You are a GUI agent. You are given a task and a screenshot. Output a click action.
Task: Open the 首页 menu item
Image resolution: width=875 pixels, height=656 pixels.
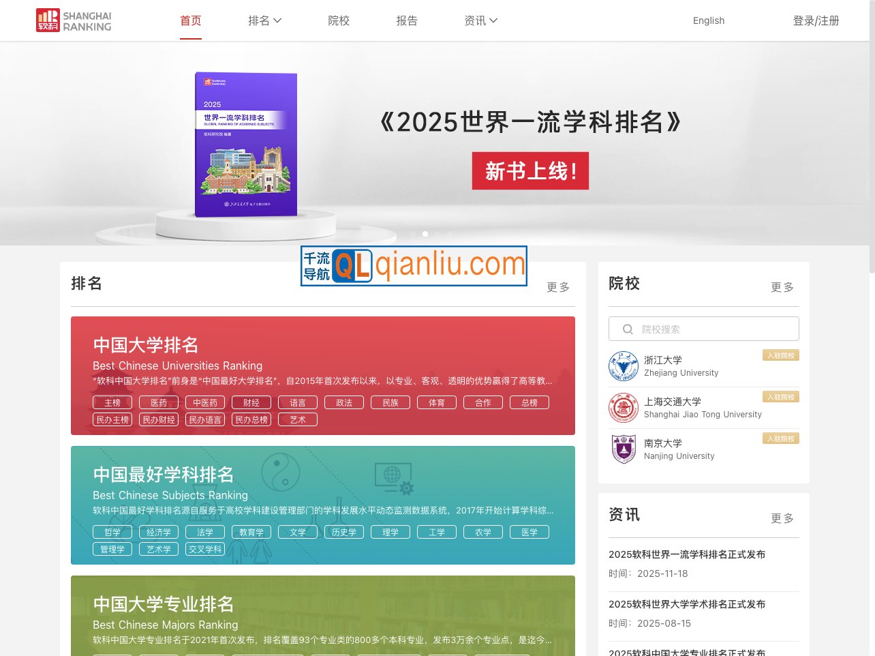(190, 20)
